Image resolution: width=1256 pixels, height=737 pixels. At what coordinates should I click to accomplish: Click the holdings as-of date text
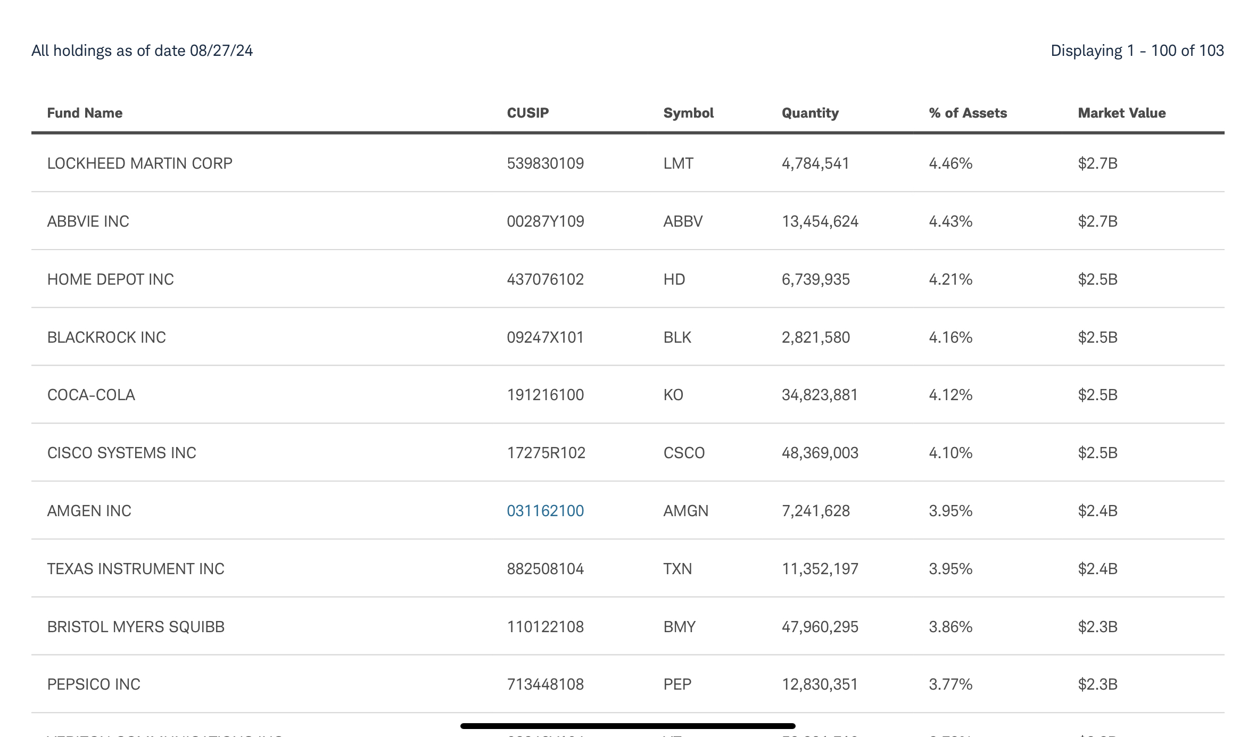coord(142,51)
